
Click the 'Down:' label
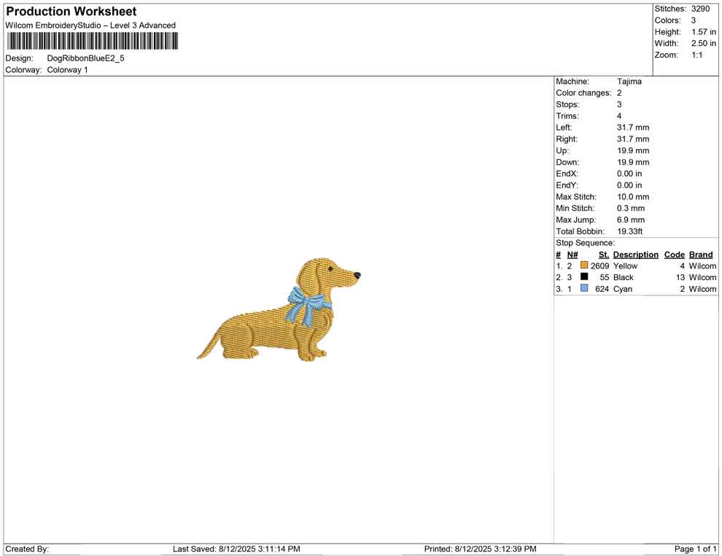[x=567, y=162]
